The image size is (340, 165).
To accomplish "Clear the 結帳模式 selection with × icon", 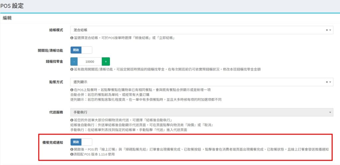I will pos(327,30).
